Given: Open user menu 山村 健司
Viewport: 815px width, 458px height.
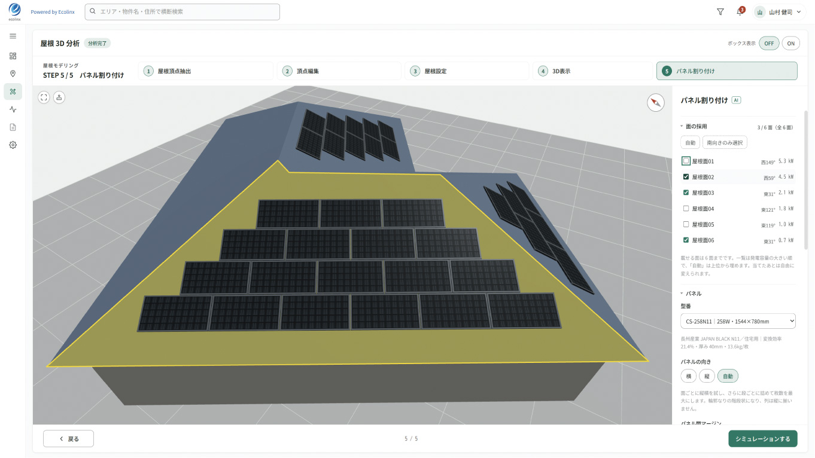Looking at the screenshot, I should click(779, 12).
